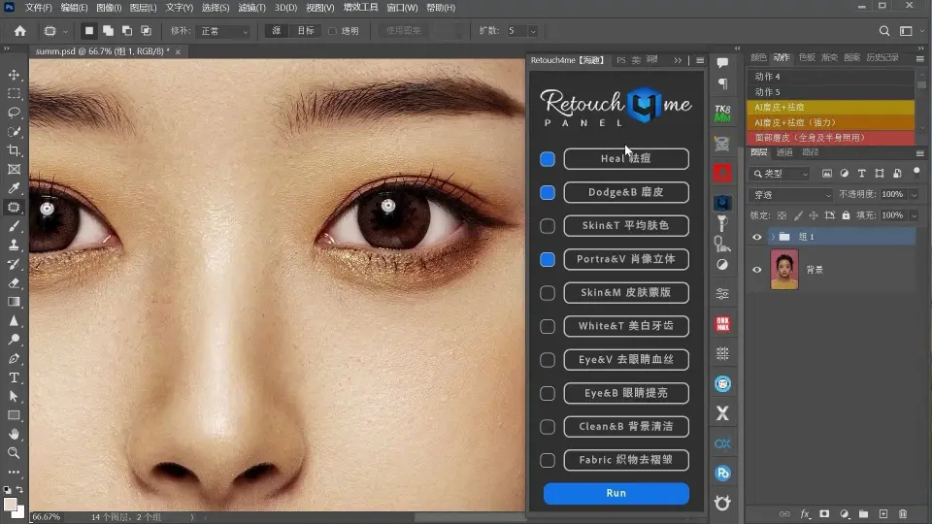Screen dimensions: 932x524
Task: Click the foreground color swatch
Action: [x=10, y=504]
